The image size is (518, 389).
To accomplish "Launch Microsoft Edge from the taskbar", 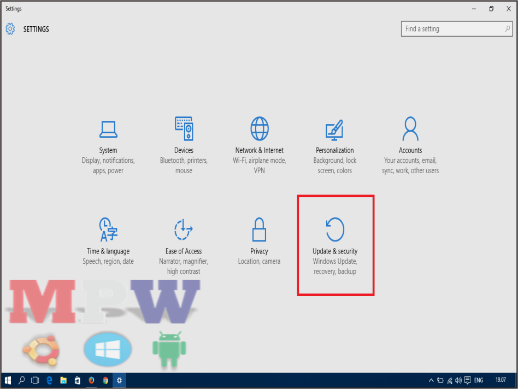I will (49, 380).
